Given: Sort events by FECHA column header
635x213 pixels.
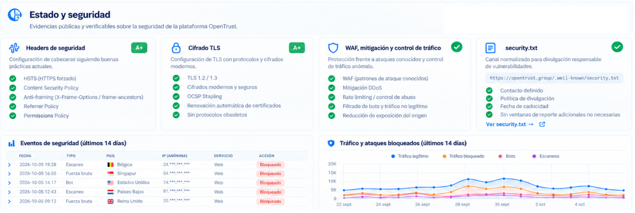Looking at the screenshot, I should tap(25, 156).
